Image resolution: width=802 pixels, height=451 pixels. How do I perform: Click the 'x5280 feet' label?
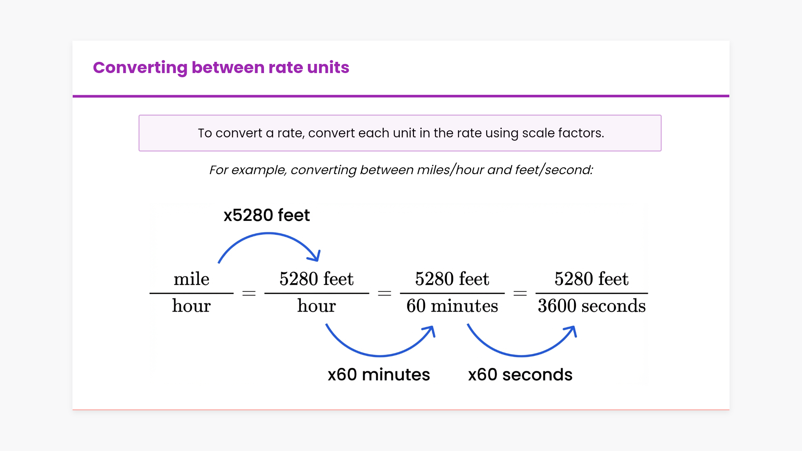[266, 215]
